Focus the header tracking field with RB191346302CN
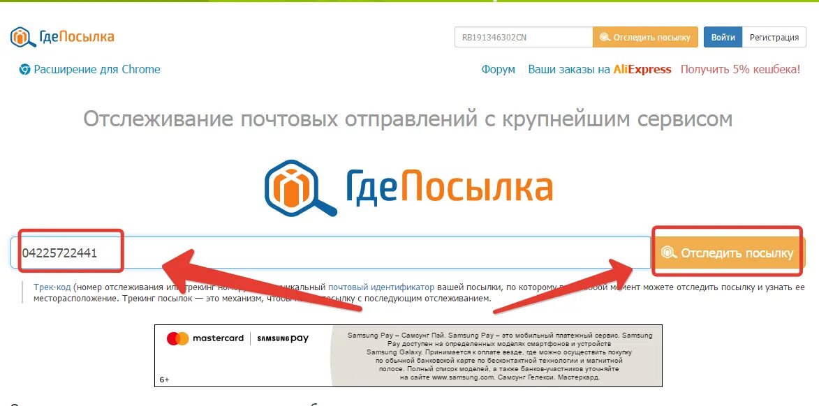Viewport: 819px width, 406px height. 524,37
